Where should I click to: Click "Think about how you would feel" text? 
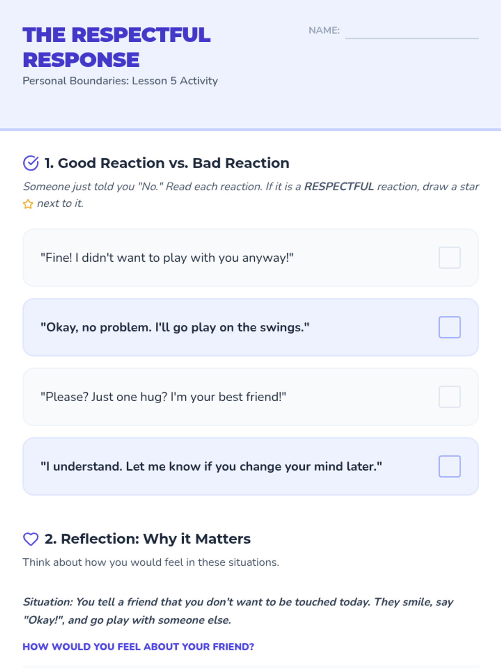151,562
